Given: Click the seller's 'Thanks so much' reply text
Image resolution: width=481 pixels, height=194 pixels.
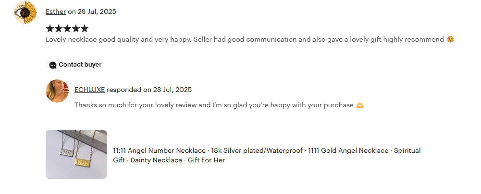Looking at the screenshot, I should [x=214, y=105].
